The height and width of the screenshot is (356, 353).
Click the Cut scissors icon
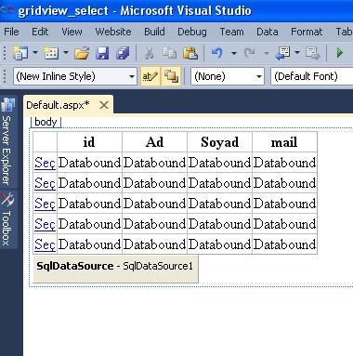pyautogui.click(x=150, y=53)
